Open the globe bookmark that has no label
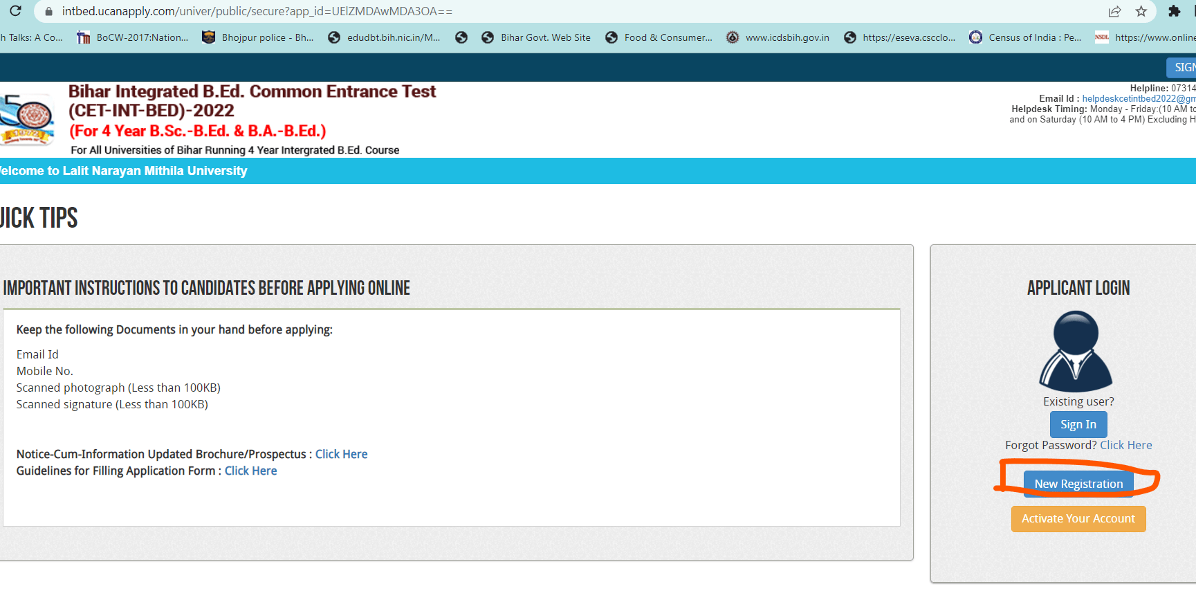This screenshot has width=1196, height=591. (461, 37)
